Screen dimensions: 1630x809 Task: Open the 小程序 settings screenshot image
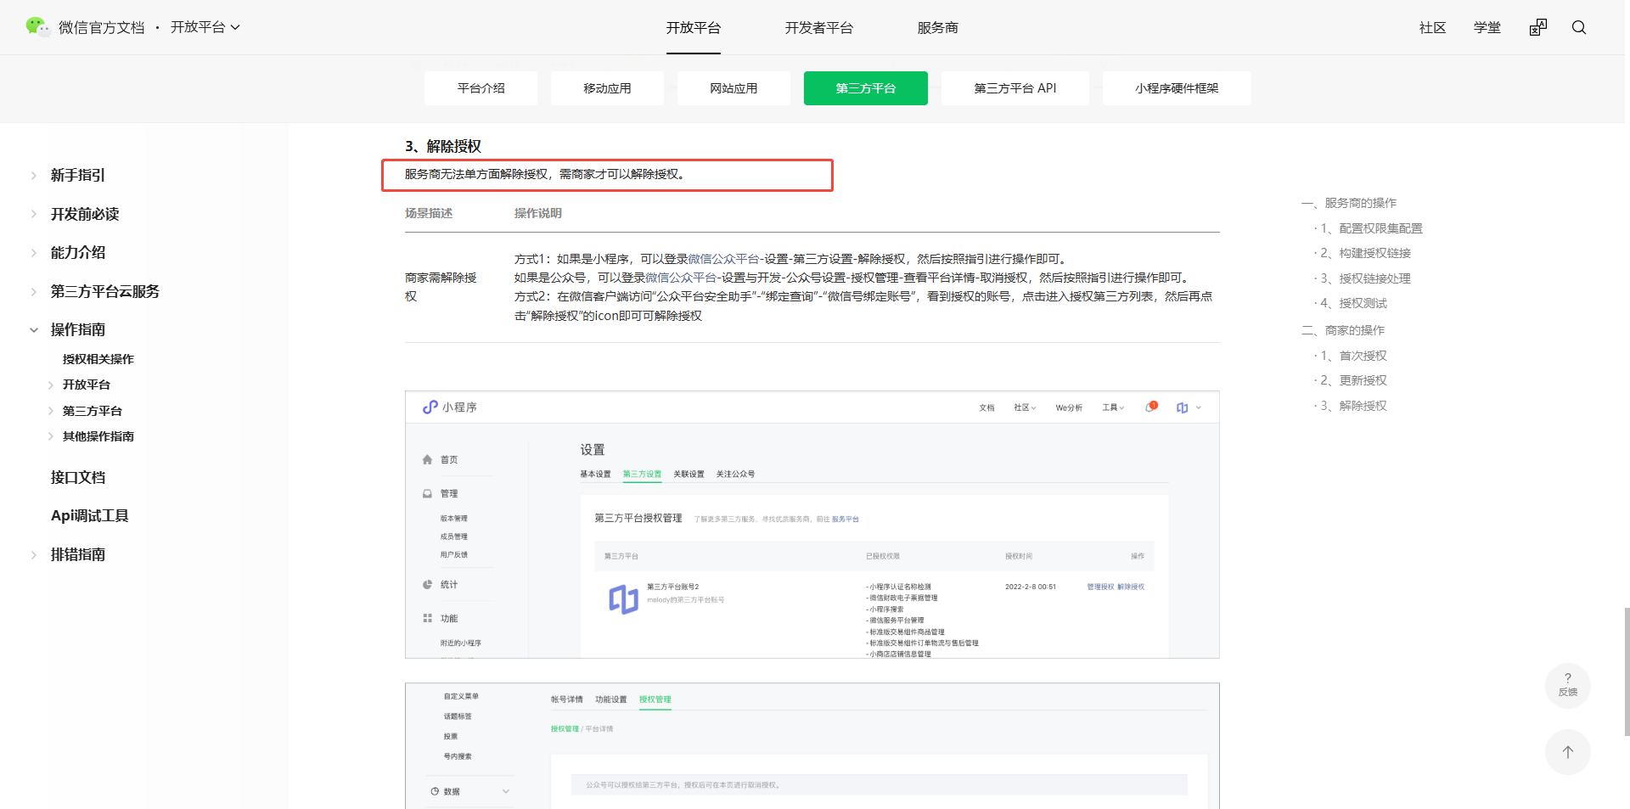click(x=812, y=525)
